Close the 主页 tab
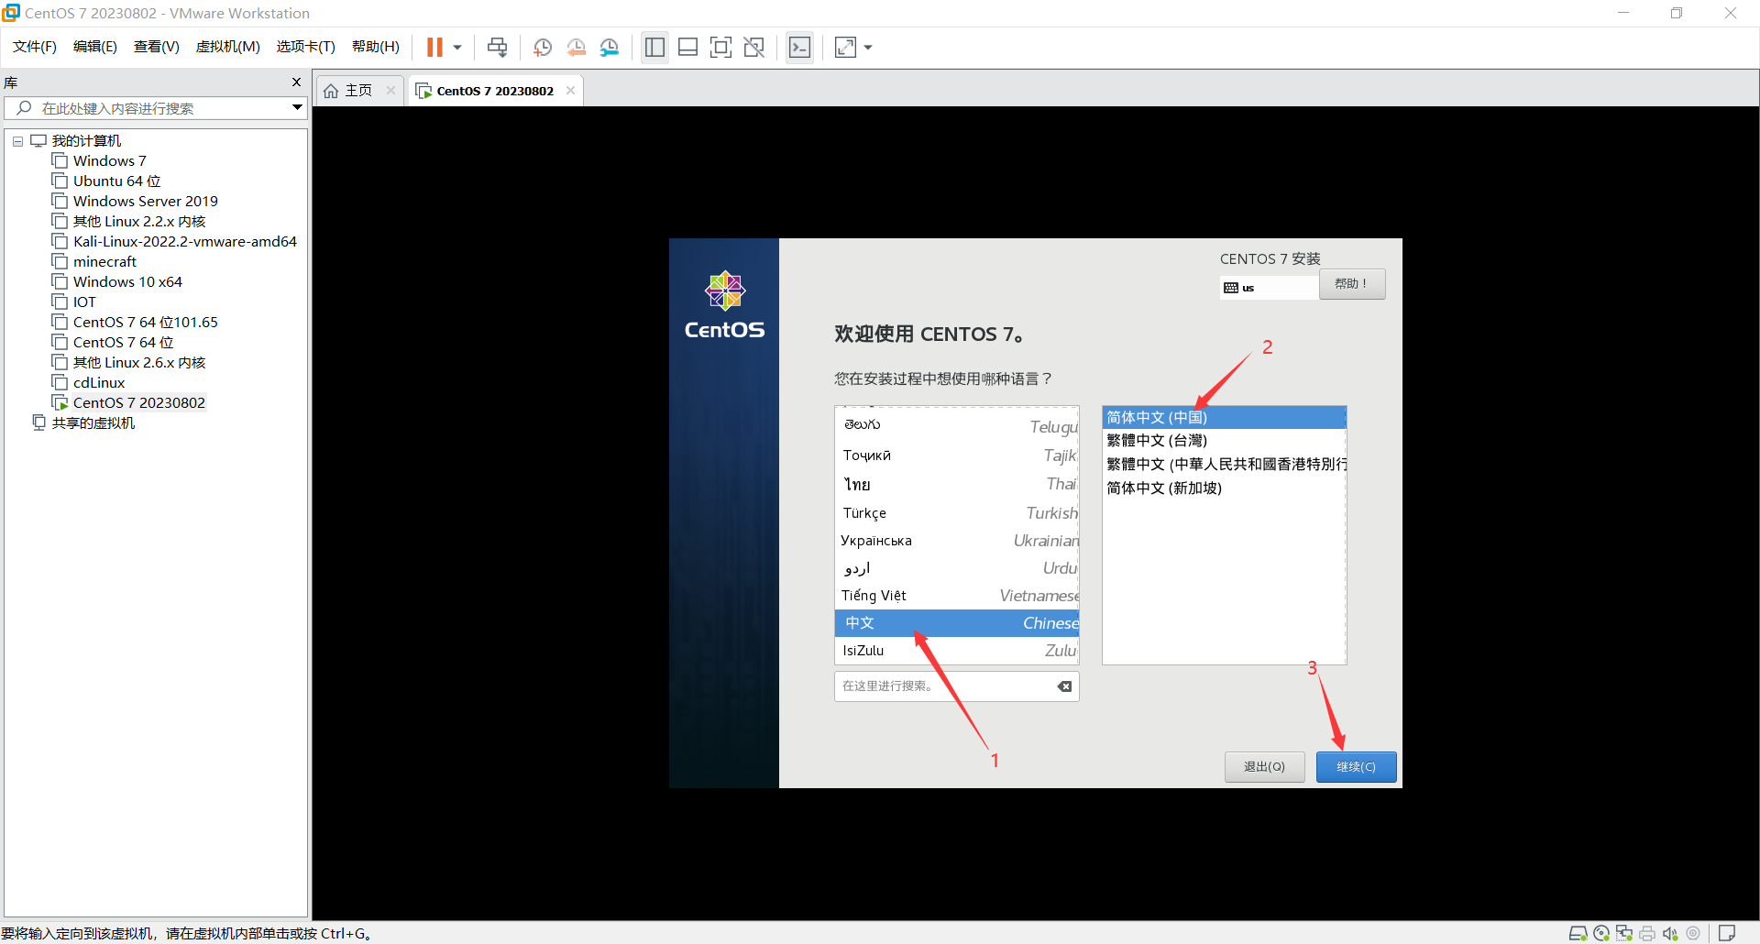The width and height of the screenshot is (1760, 944). click(x=390, y=90)
